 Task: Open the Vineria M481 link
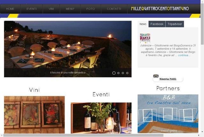pyautogui.click(x=168, y=79)
